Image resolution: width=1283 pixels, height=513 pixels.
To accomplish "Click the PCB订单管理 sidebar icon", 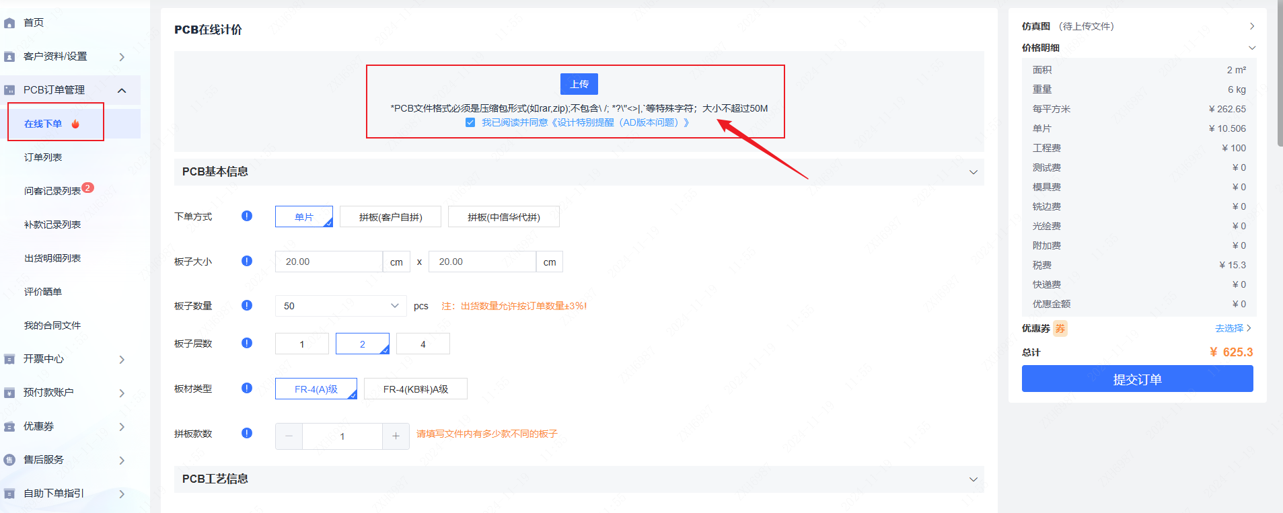I will coord(9,90).
